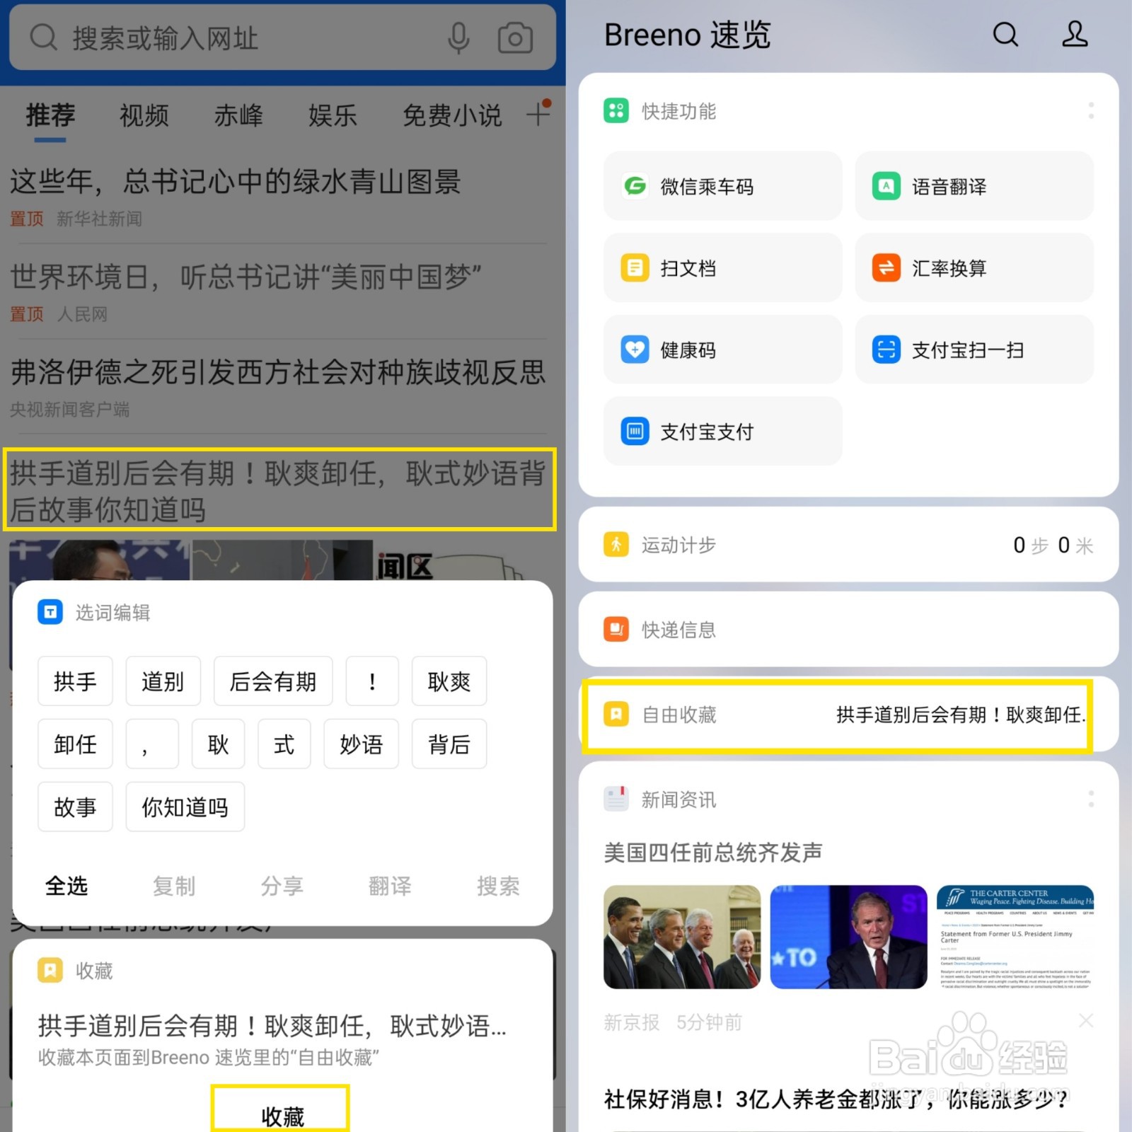Screen dimensions: 1132x1132
Task: Open Breeno search magnifier icon
Action: 1005,34
